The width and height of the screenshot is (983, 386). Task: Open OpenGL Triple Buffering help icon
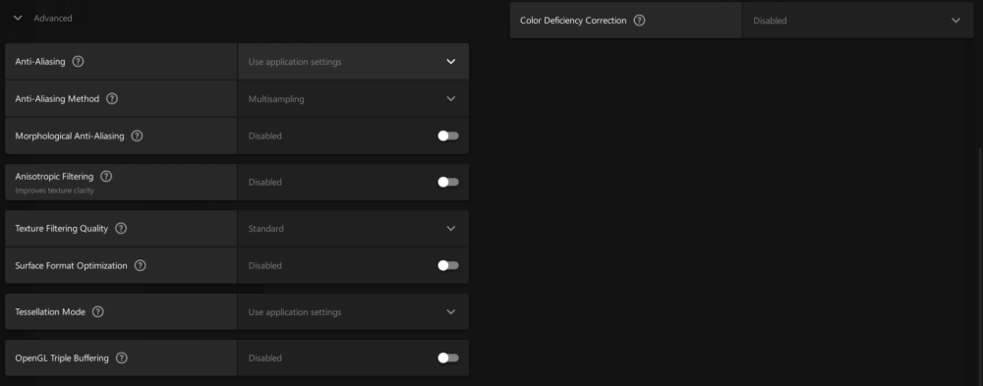122,358
